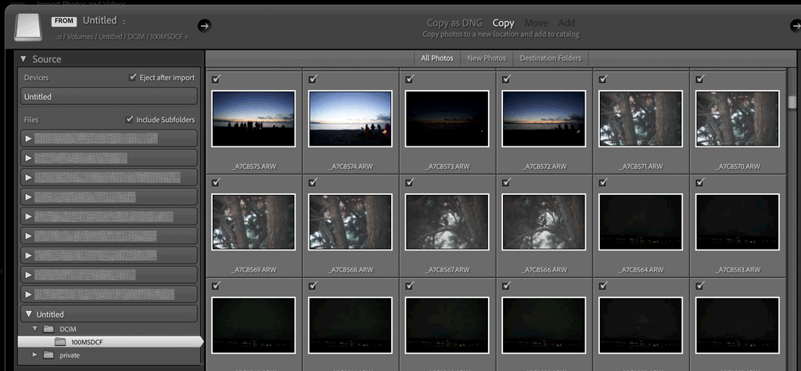Uncheck photo _A7C8564.ARW
The height and width of the screenshot is (371, 801).
(x=603, y=182)
